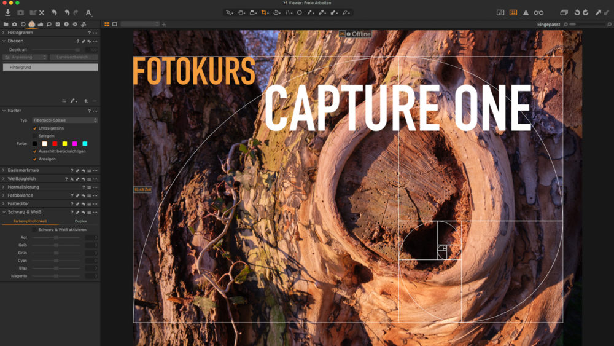The image size is (614, 346).
Task: Toggle Ausschnitt berücksichtigen checkbox
Action: click(x=35, y=151)
